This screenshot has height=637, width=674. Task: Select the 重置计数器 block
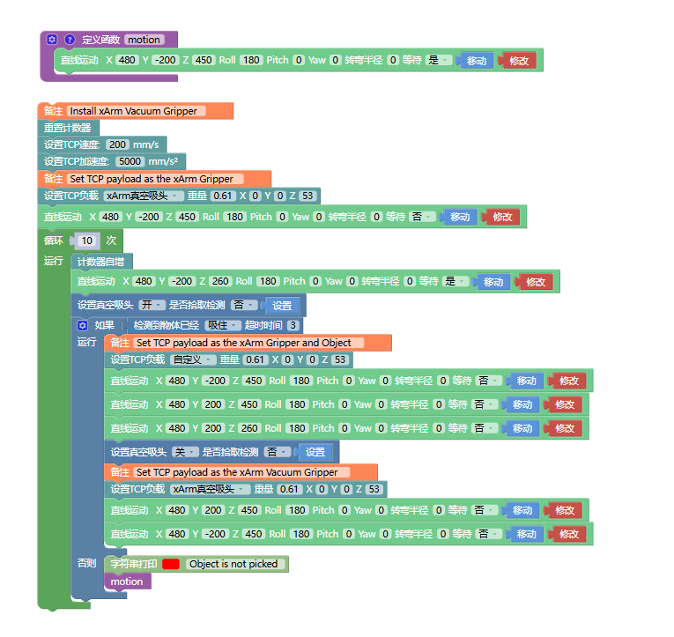(x=68, y=128)
